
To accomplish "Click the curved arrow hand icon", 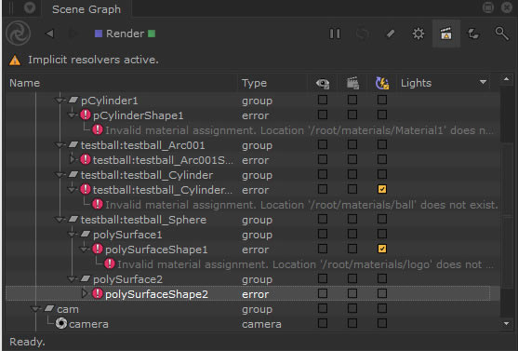I will coord(473,34).
